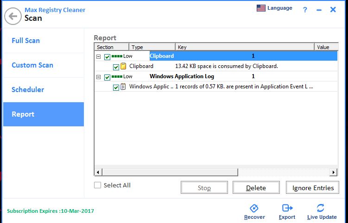
Task: Select '1 records of 0.57 KB' entry text
Action: (244, 87)
